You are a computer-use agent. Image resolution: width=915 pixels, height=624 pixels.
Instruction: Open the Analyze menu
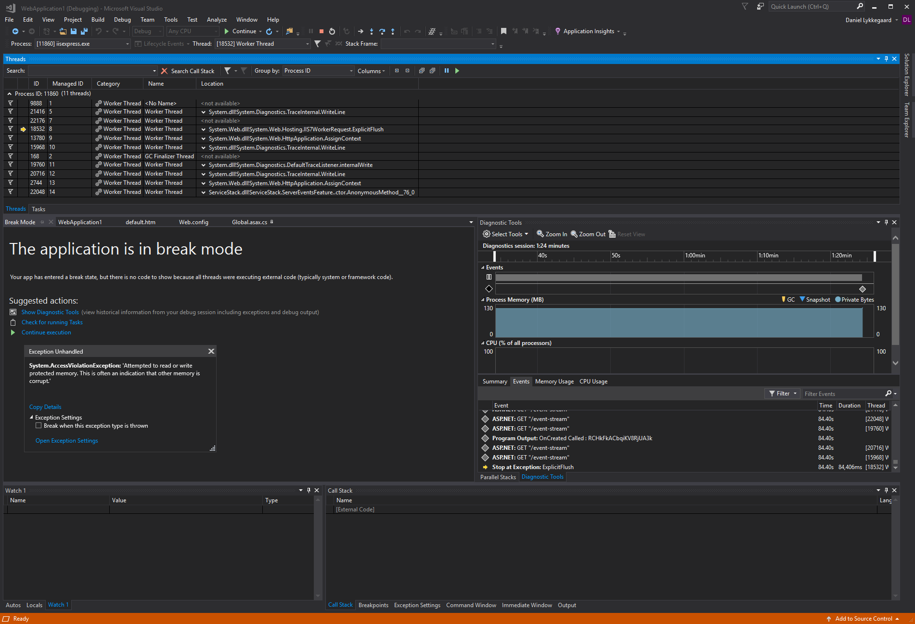(217, 20)
